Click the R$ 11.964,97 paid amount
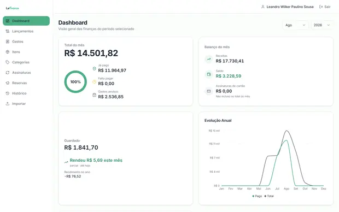The image size is (339, 212). point(112,70)
